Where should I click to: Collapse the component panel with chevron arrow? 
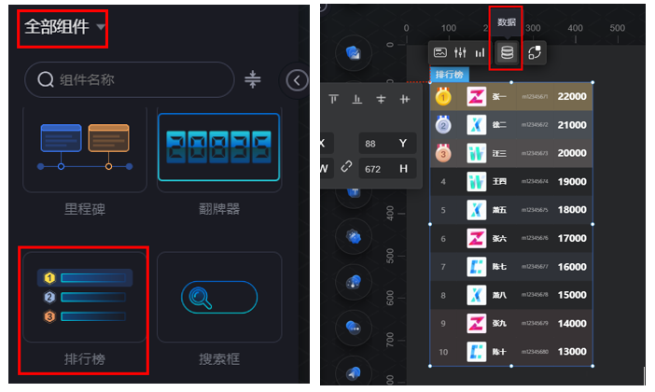click(x=297, y=80)
